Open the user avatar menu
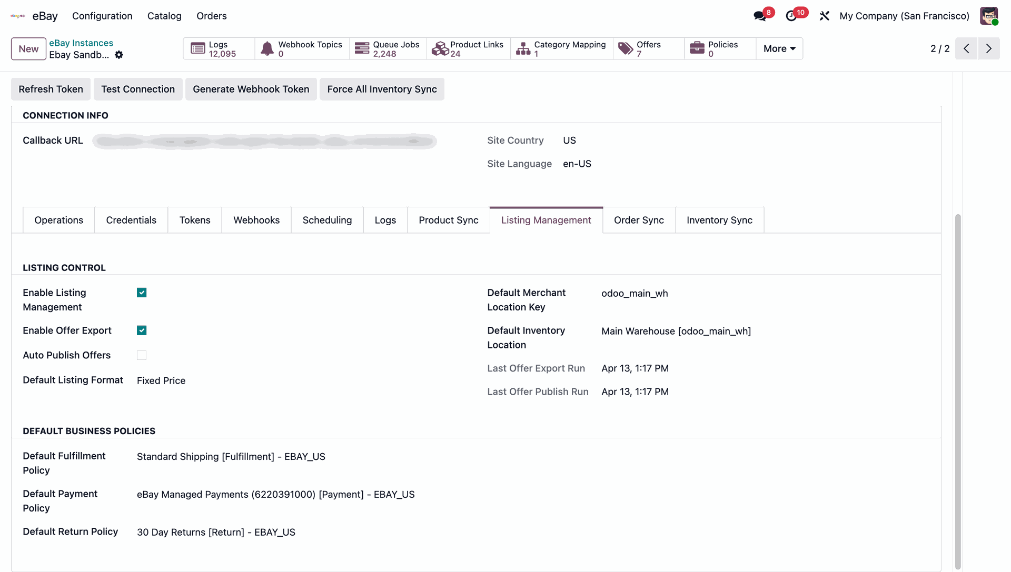 pos(989,16)
